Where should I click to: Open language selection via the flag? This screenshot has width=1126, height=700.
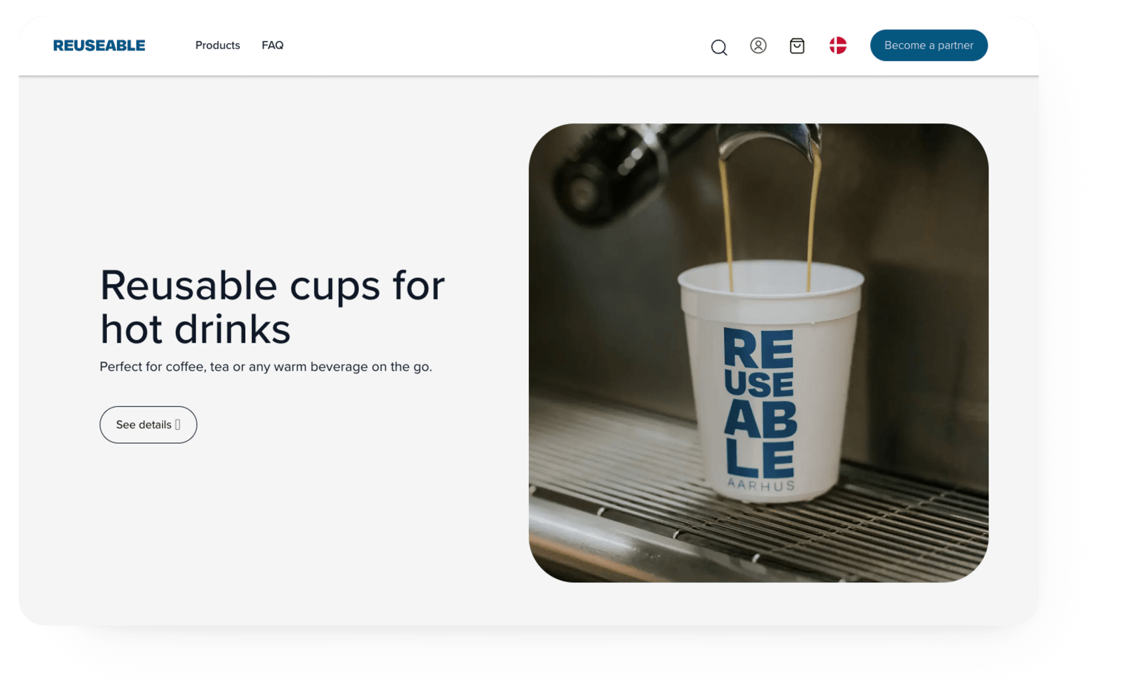tap(838, 46)
